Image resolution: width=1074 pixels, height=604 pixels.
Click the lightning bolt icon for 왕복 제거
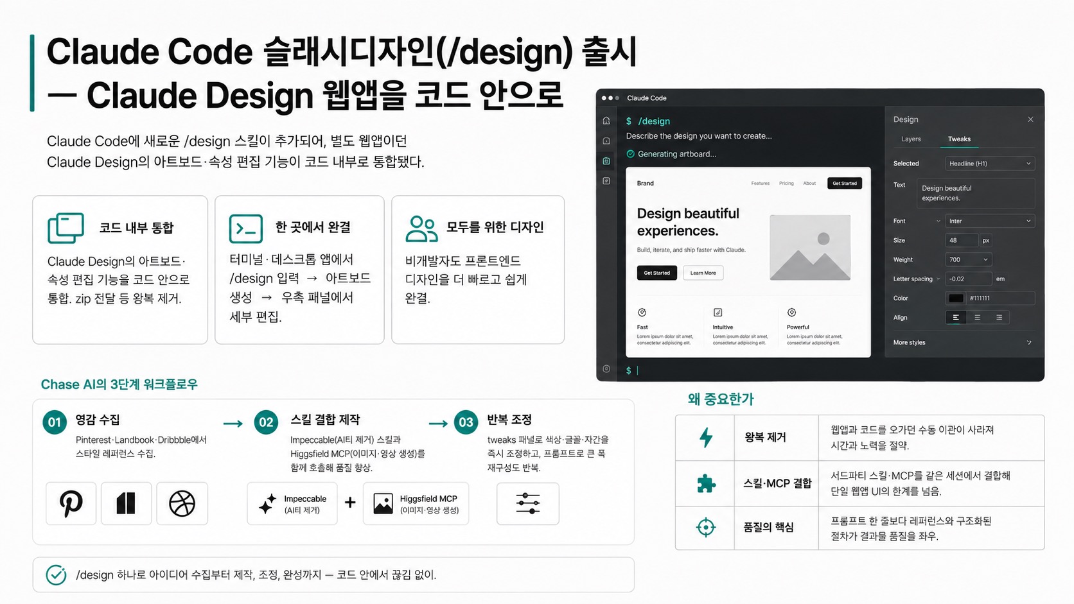click(x=705, y=437)
